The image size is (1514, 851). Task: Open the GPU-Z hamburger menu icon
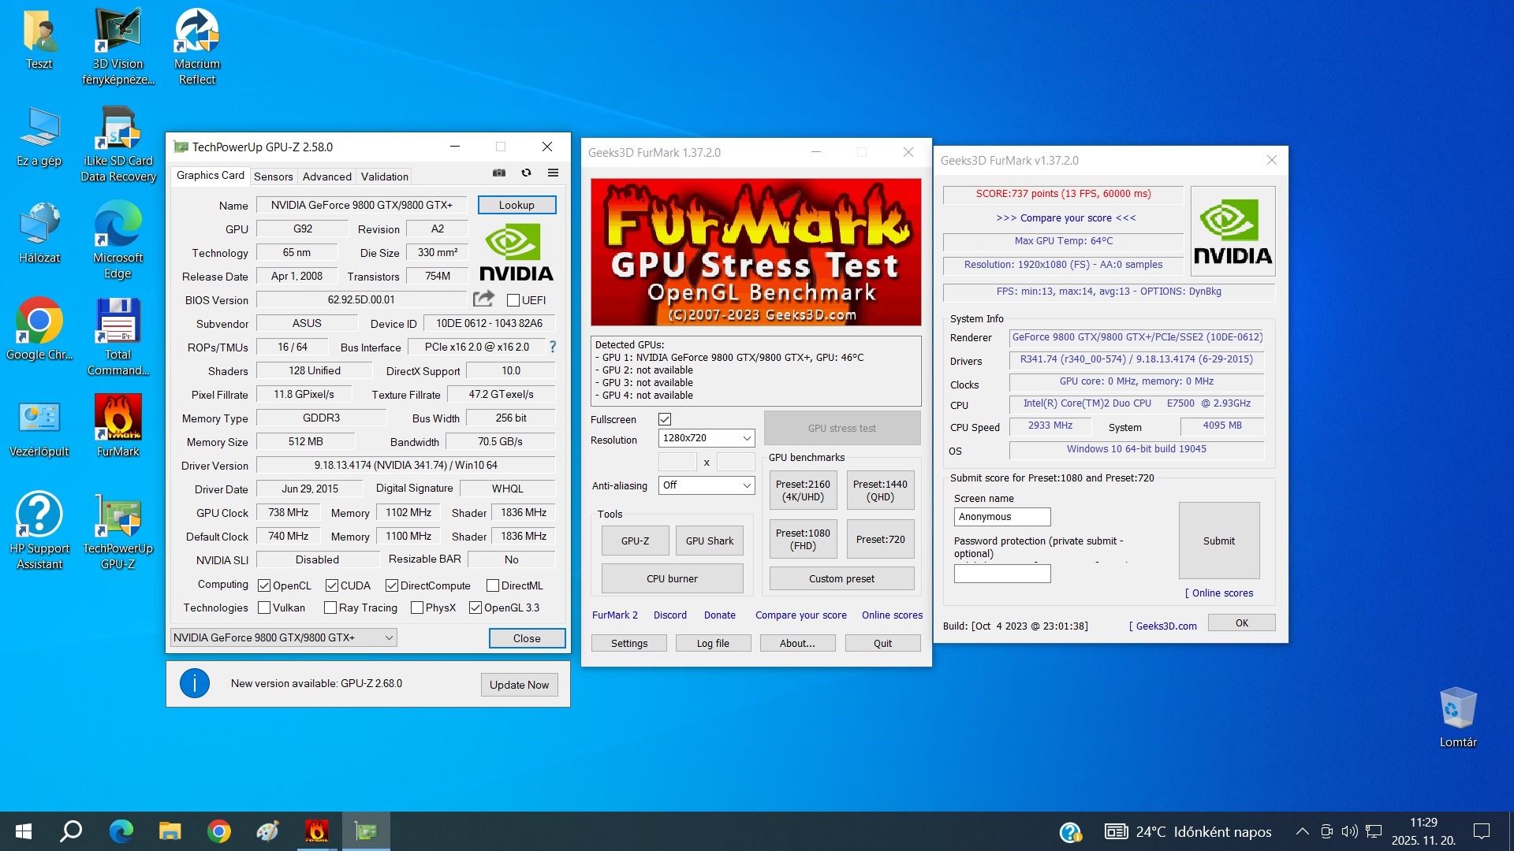[553, 173]
